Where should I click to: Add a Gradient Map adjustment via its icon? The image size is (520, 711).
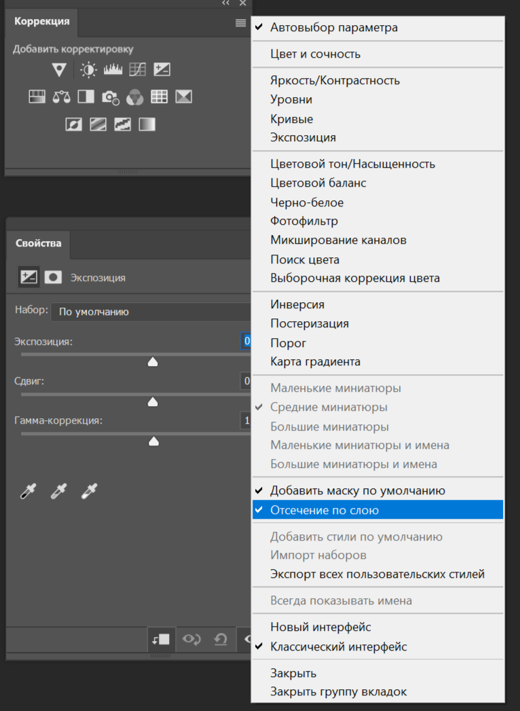click(147, 124)
